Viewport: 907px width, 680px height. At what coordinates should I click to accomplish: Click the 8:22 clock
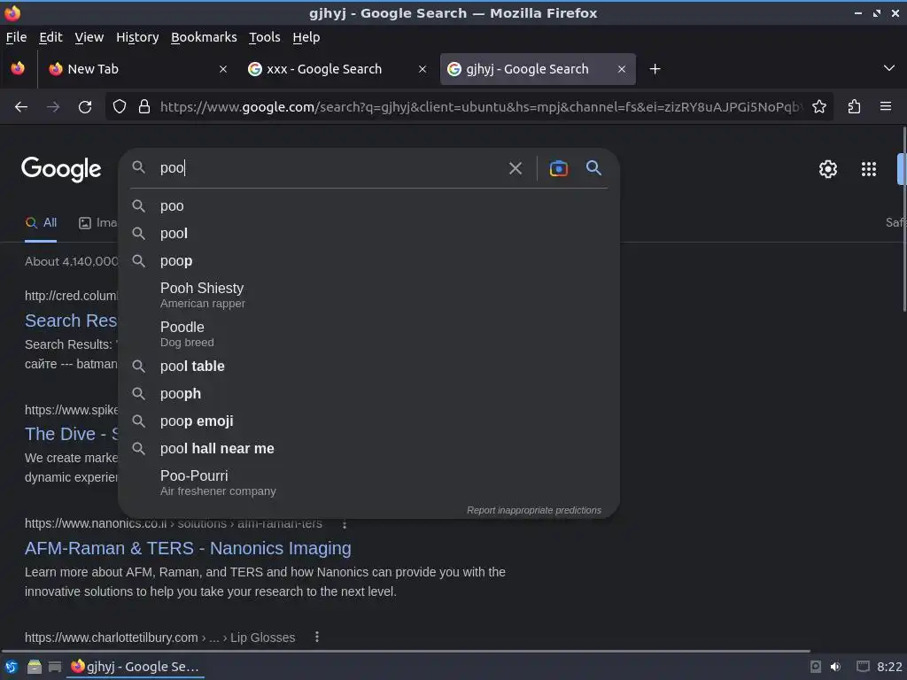coord(889,667)
